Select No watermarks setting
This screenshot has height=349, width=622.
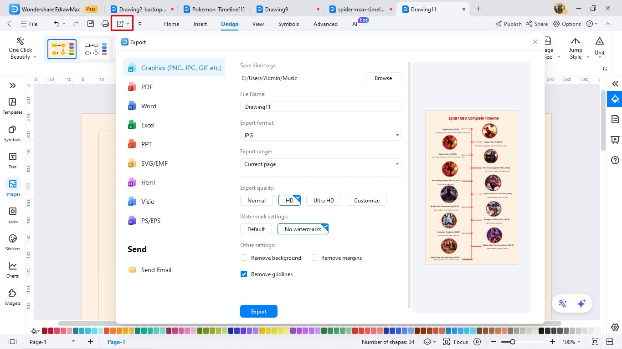click(x=303, y=229)
